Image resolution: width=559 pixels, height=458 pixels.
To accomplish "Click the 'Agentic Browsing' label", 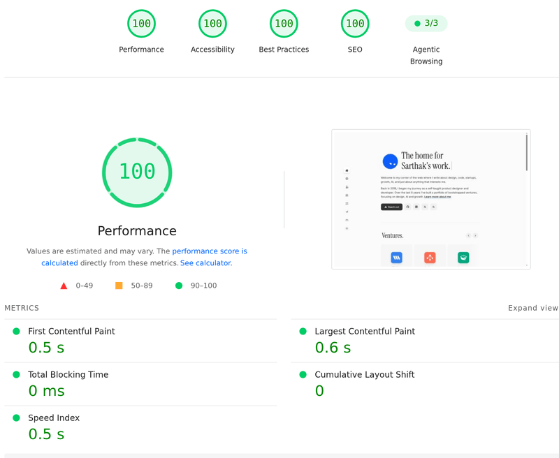I will point(426,55).
